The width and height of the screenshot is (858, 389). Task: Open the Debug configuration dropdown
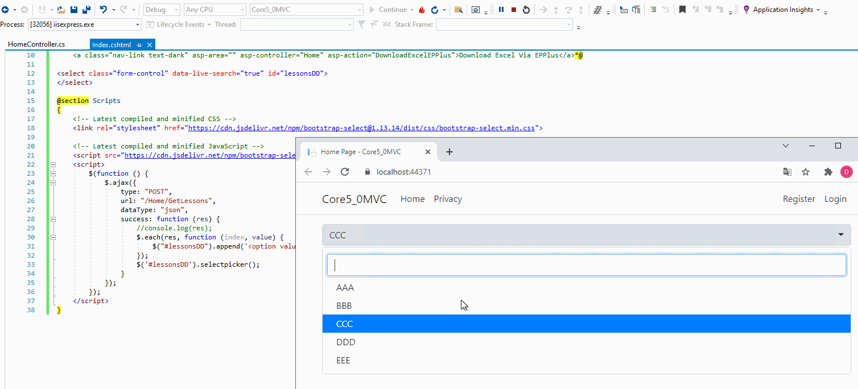[162, 10]
